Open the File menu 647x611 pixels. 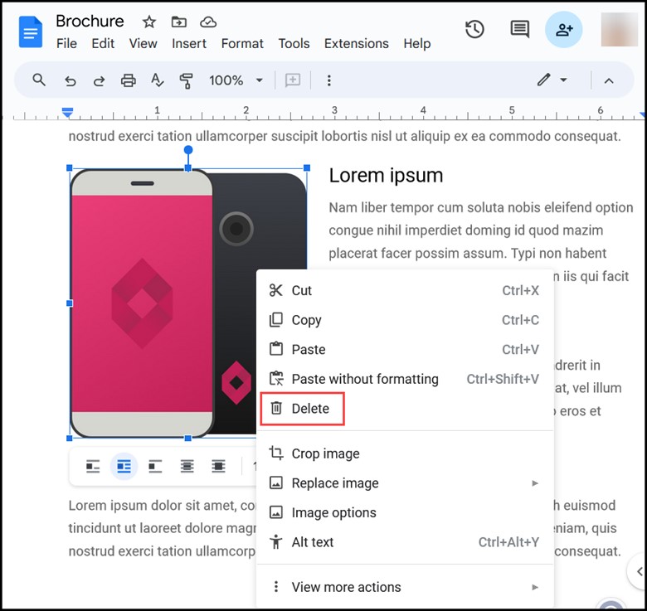pos(66,44)
